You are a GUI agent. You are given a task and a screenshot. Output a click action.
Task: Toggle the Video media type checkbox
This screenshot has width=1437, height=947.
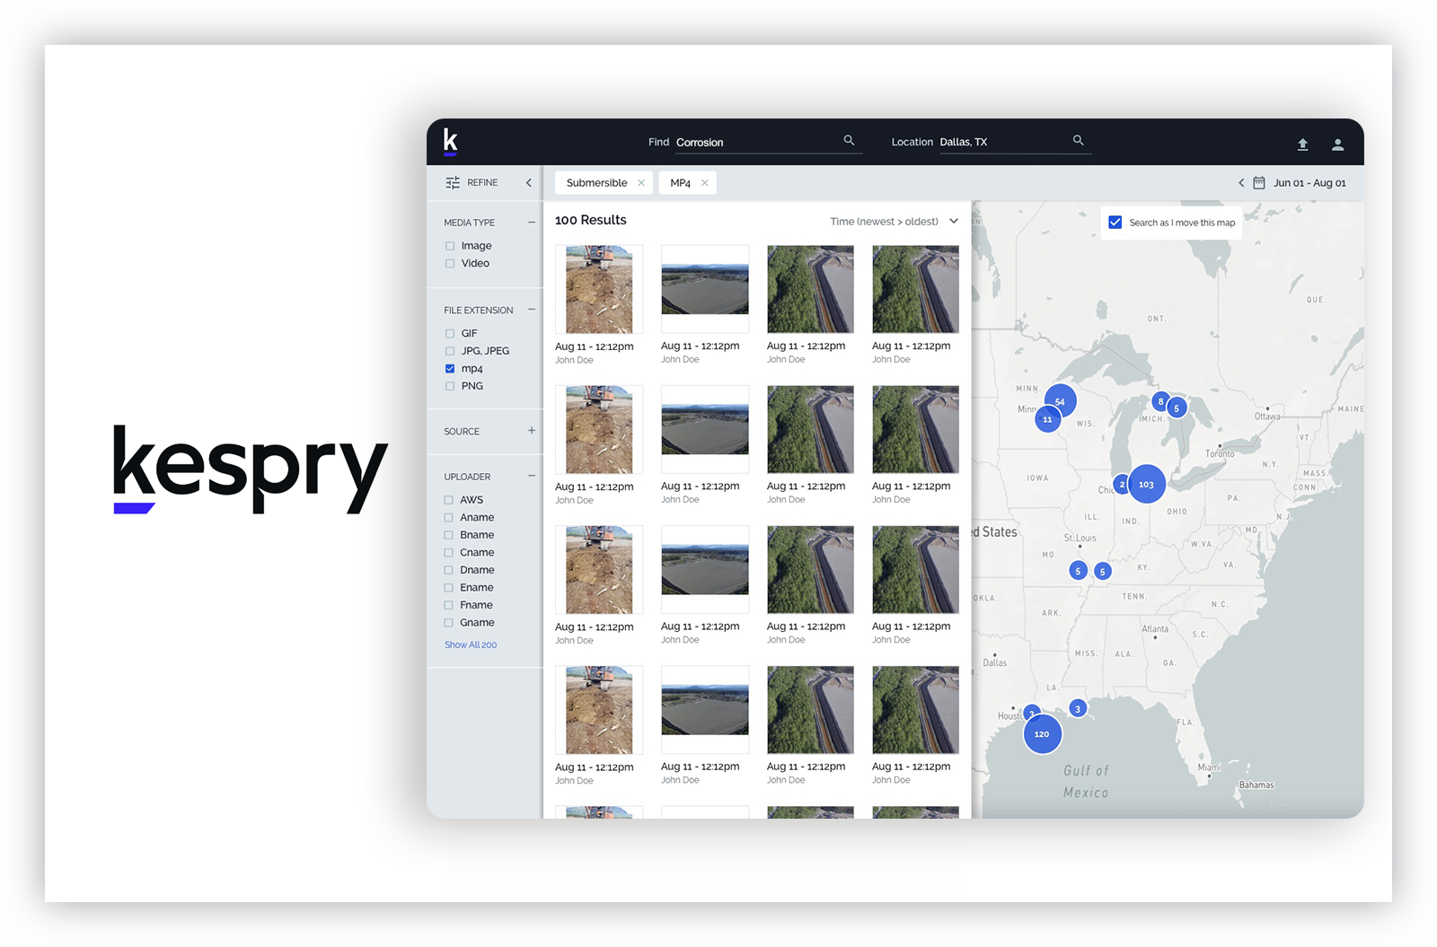pyautogui.click(x=450, y=264)
